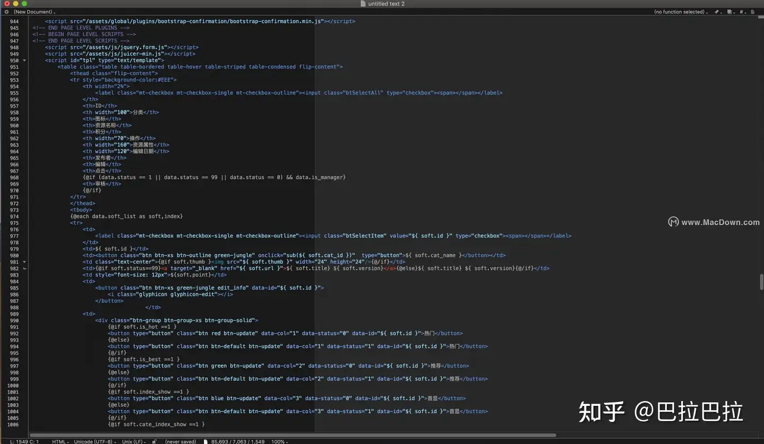The image size is (764, 444).
Task: Open the (no function selected) popup
Action: (x=681, y=12)
